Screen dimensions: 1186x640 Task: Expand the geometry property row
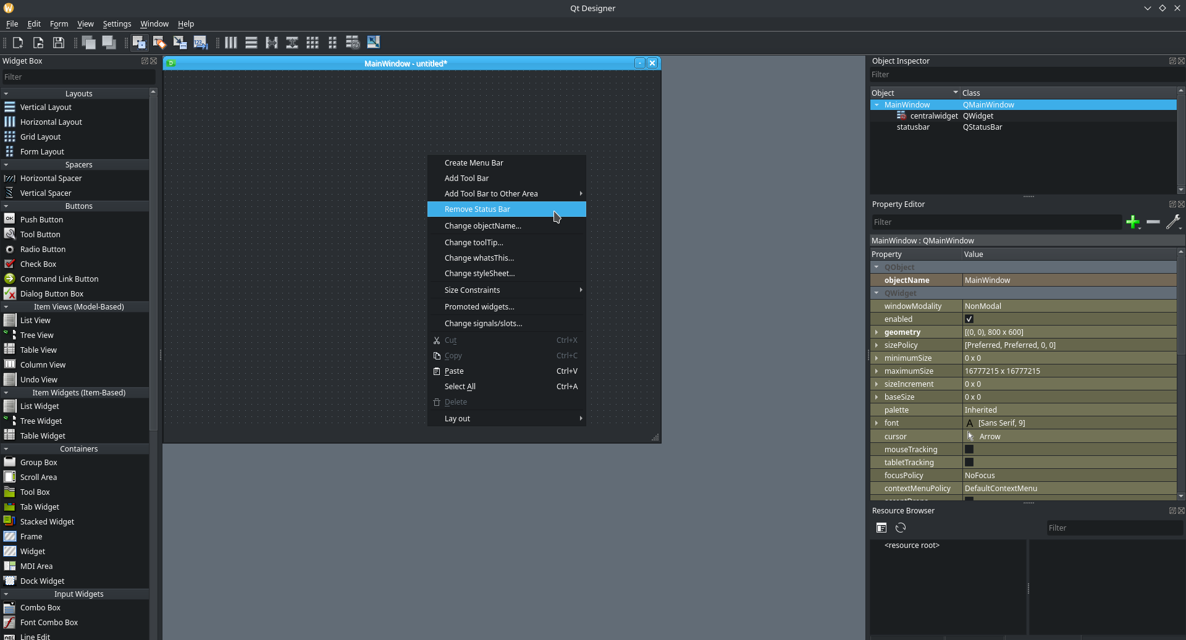coord(877,332)
